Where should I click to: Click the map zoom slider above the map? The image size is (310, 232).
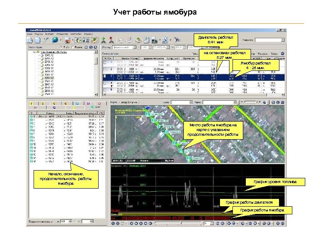(x=251, y=102)
